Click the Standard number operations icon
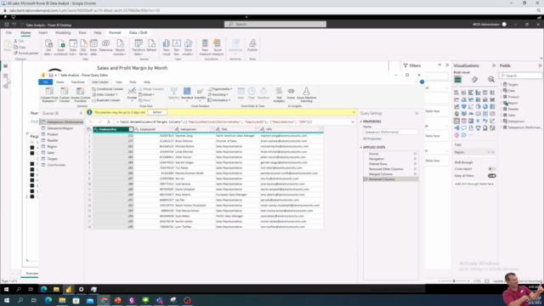The width and height of the screenshot is (544, 306). click(x=187, y=94)
